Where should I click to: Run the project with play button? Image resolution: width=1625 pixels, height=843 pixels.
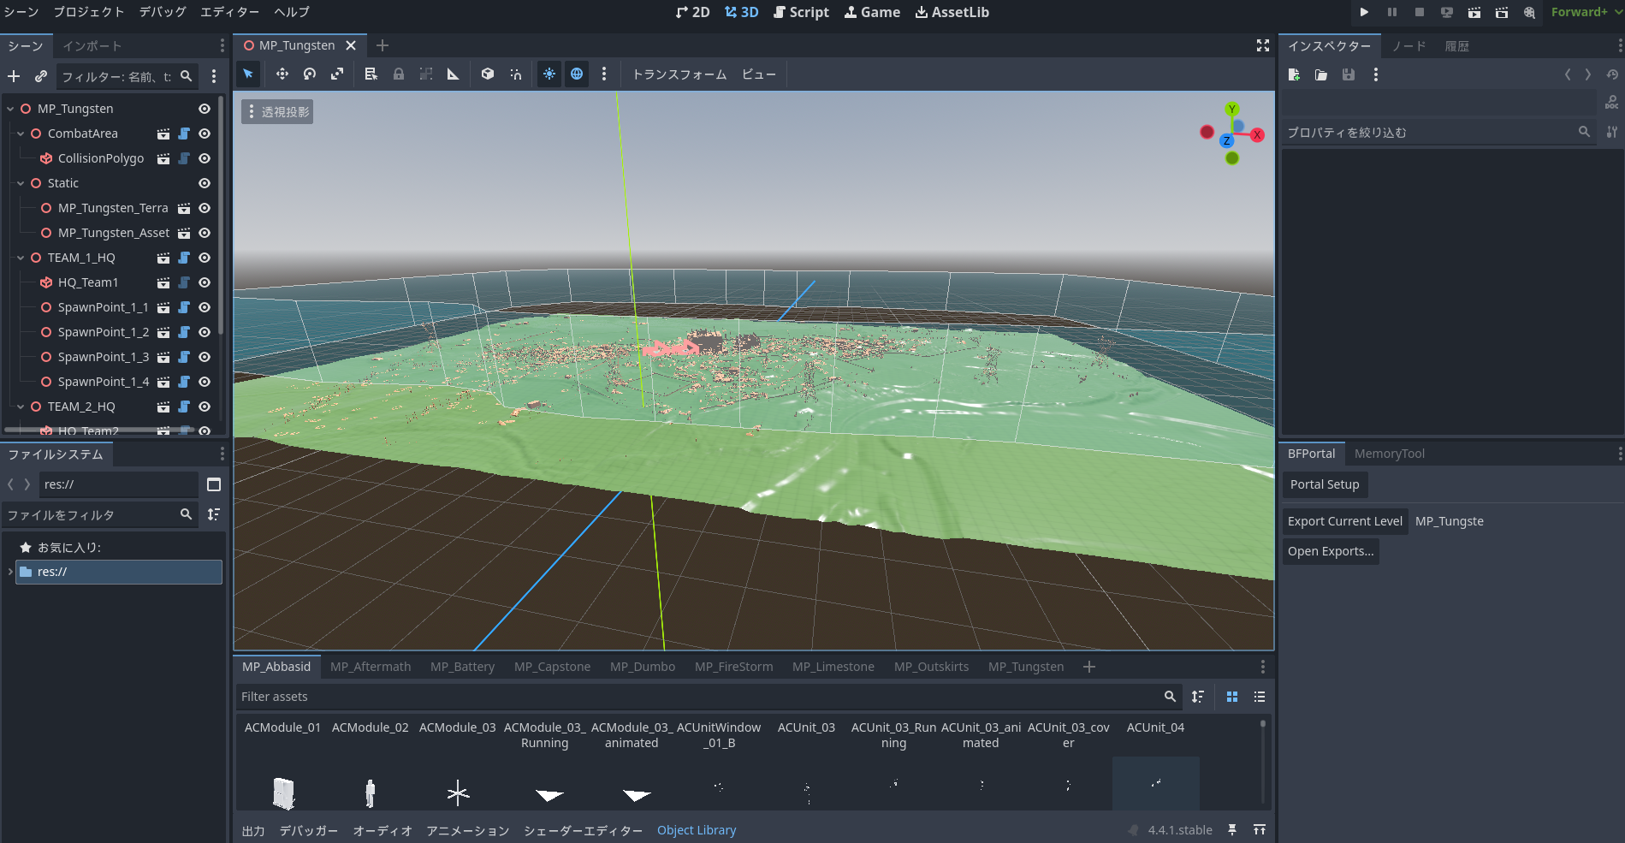pos(1364,12)
